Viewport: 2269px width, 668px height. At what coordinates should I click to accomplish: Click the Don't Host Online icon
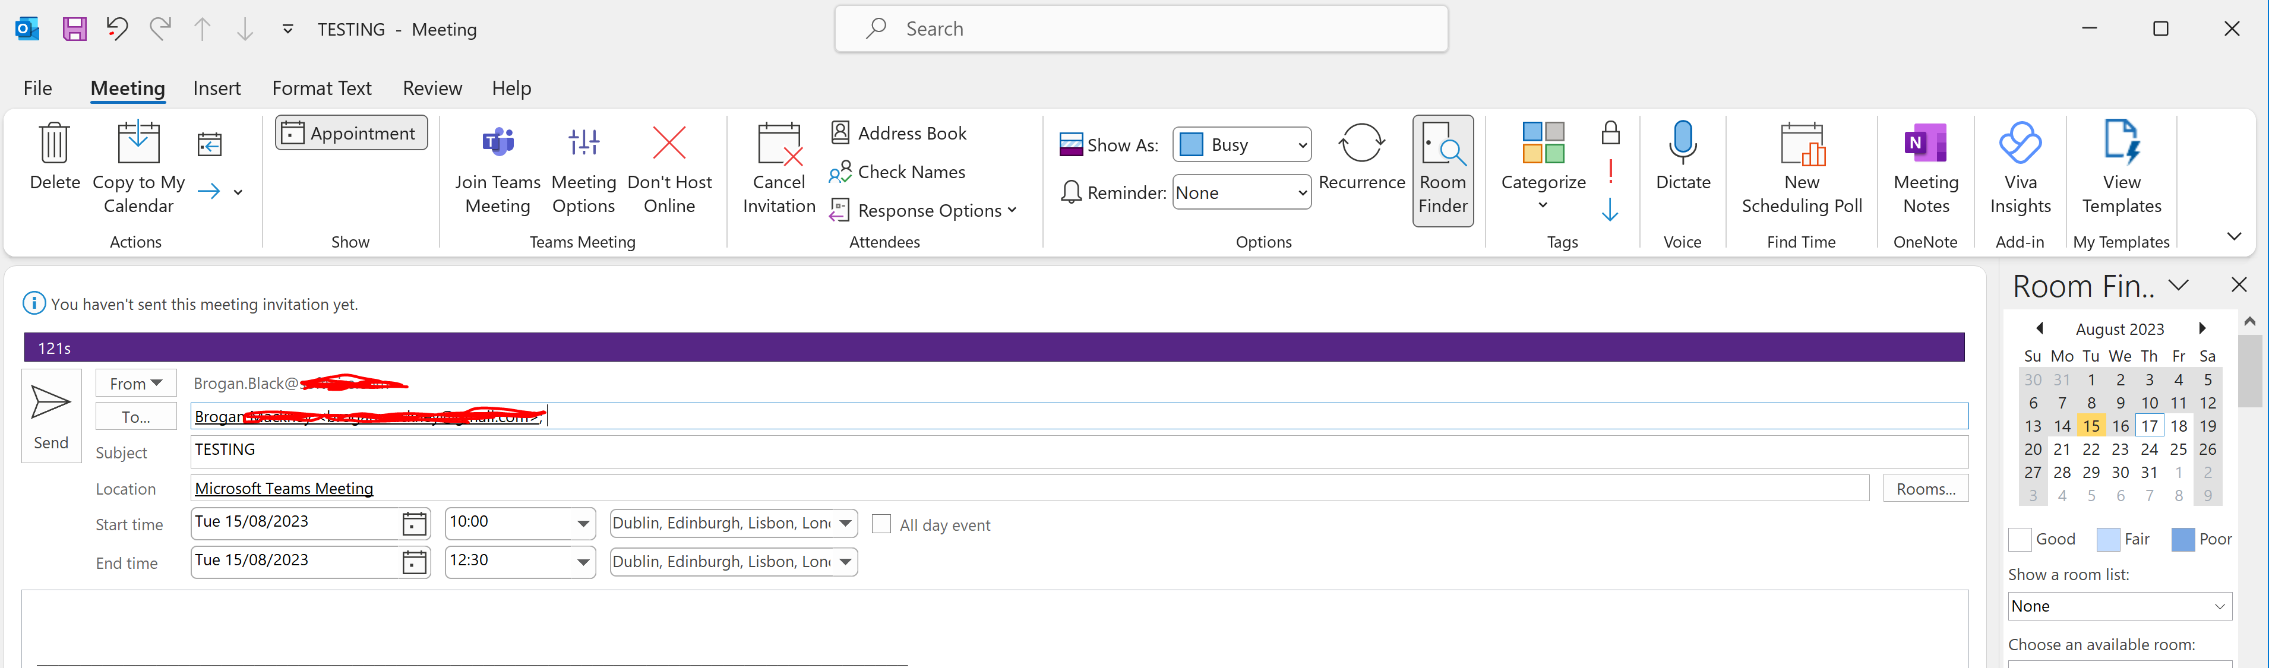(x=669, y=144)
